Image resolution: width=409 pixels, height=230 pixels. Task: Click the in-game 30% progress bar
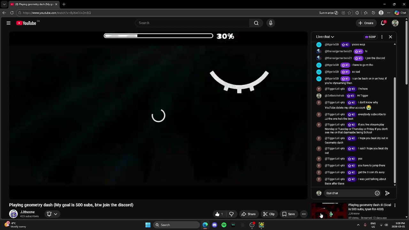158,36
